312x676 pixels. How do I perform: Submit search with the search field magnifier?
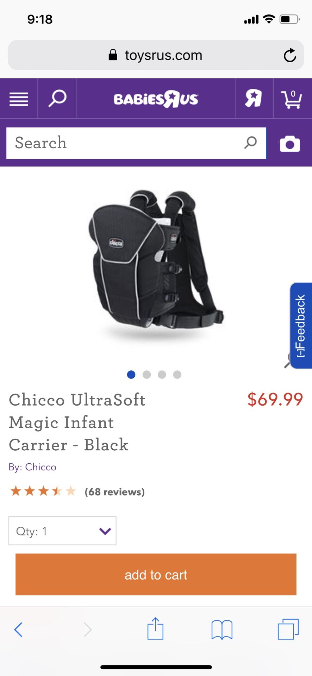(250, 143)
